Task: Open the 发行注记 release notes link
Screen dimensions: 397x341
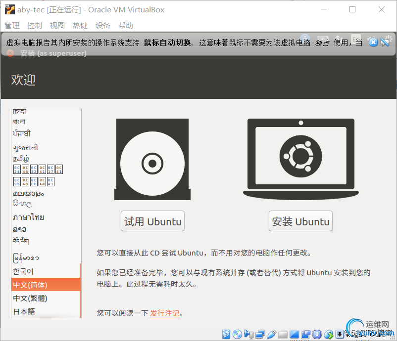Action: [x=165, y=313]
